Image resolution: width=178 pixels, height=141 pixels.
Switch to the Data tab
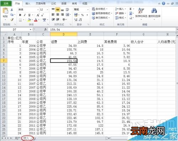64,4
